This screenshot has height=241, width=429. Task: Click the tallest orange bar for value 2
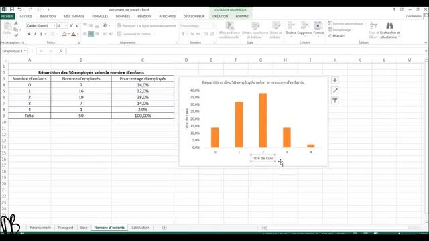pos(263,120)
